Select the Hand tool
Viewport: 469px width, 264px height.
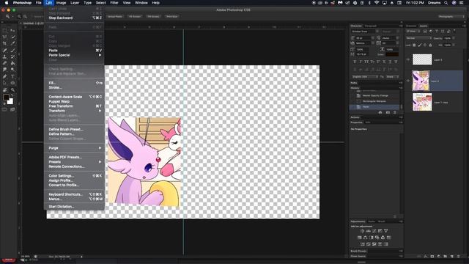5,89
